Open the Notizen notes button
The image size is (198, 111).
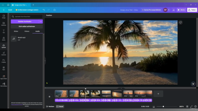click(50, 106)
